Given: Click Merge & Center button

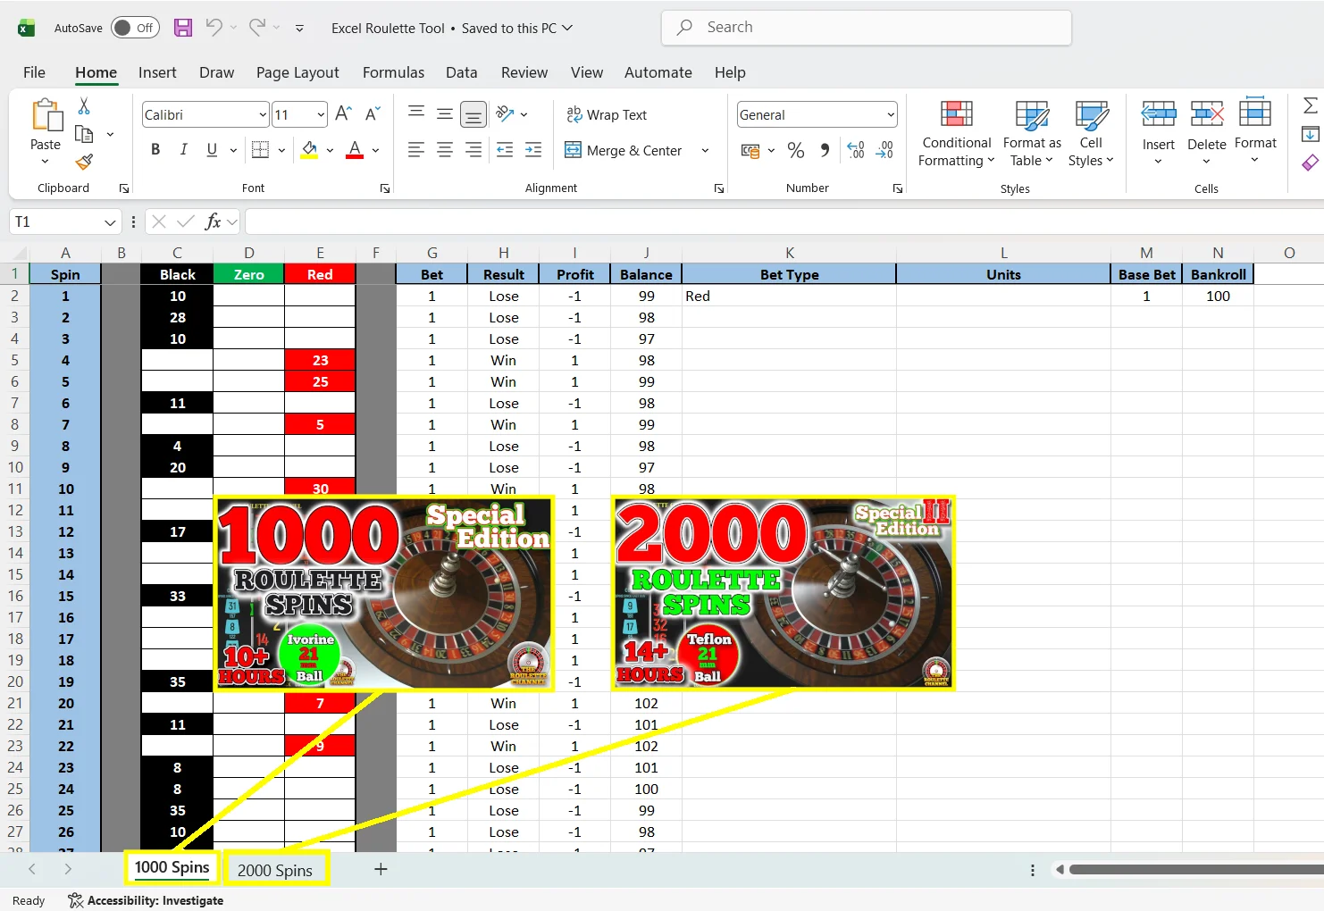Looking at the screenshot, I should [x=624, y=150].
